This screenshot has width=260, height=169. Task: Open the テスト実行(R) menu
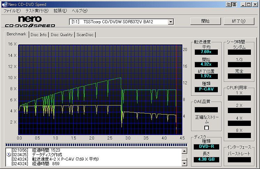(37, 11)
